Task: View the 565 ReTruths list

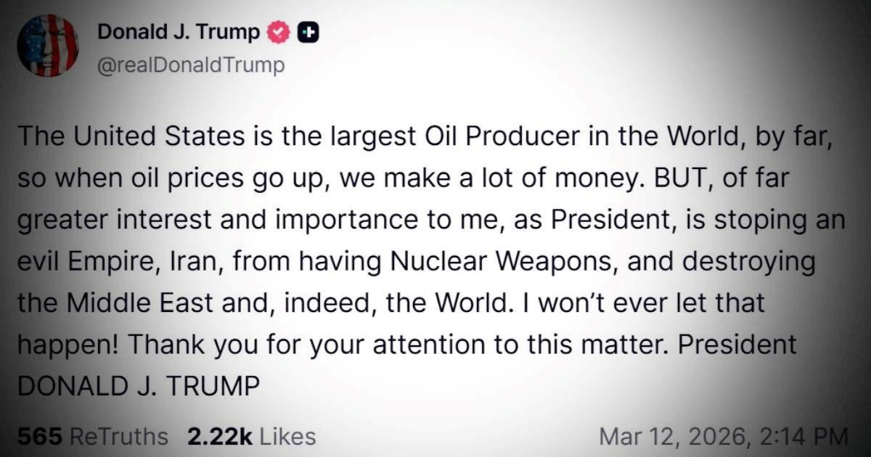Action: tap(92, 437)
